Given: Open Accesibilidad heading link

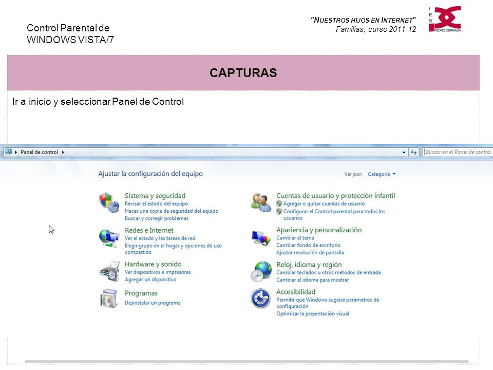Looking at the screenshot, I should point(296,292).
